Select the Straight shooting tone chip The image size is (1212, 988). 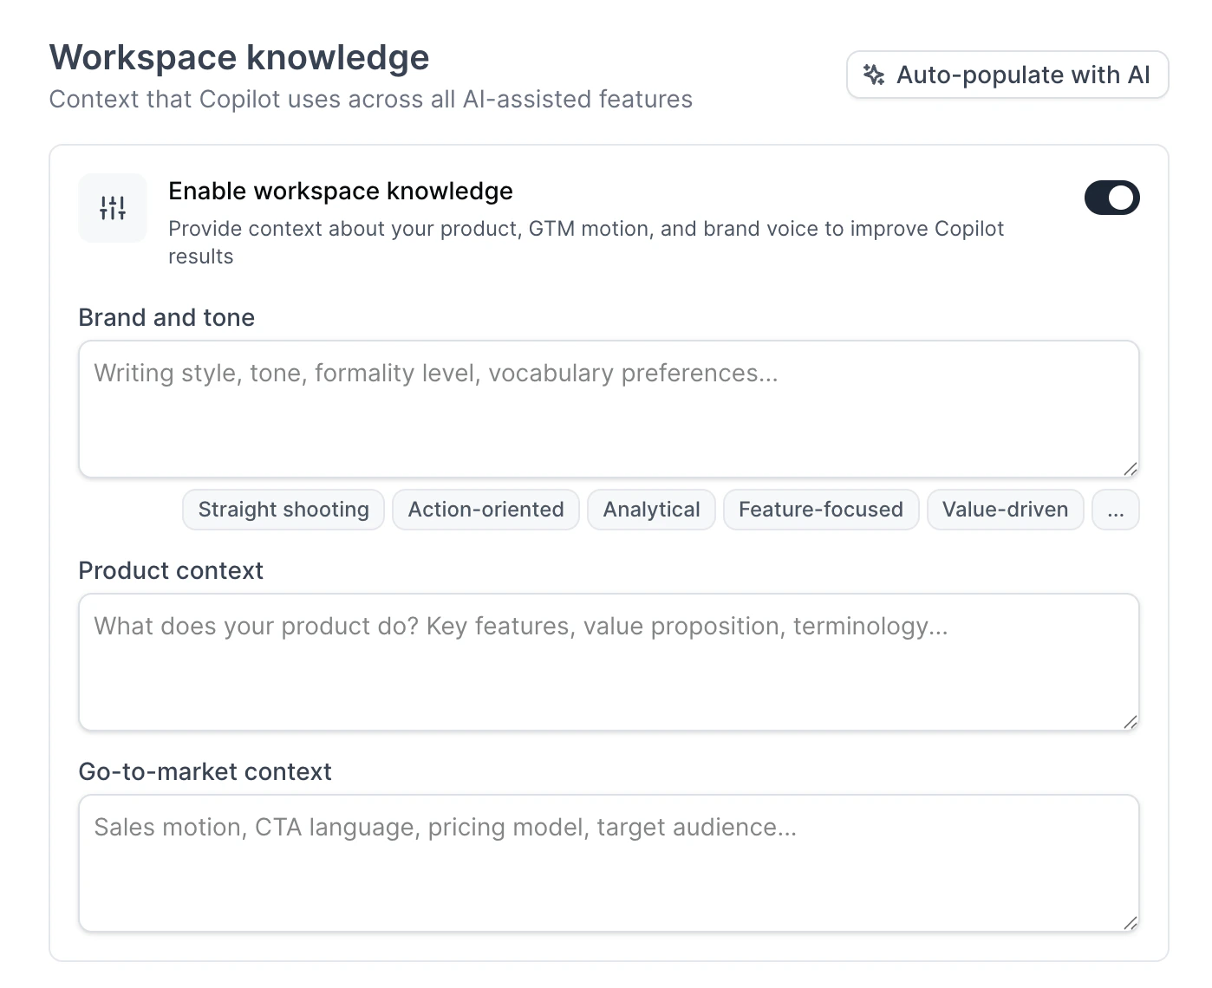283,510
